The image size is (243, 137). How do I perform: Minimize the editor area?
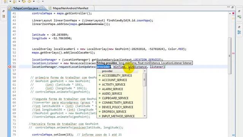point(229,7)
